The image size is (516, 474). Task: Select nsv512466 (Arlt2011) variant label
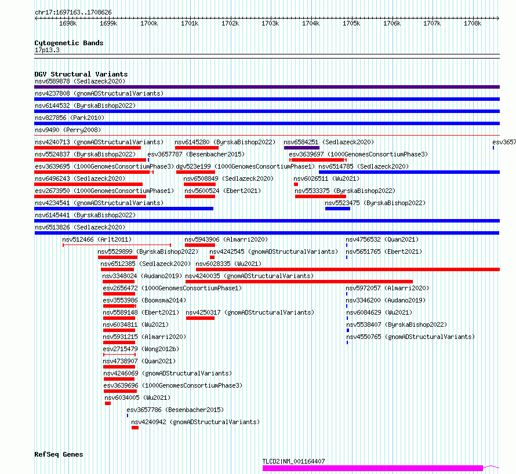(97, 239)
